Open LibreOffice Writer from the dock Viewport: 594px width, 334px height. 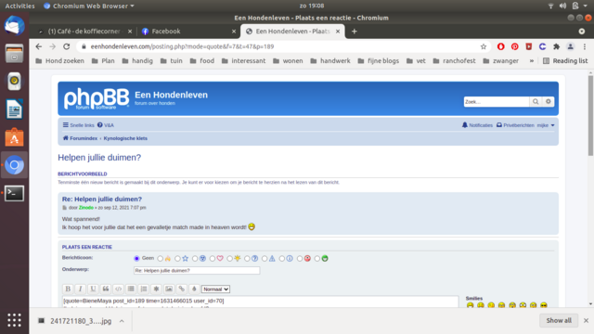point(15,109)
